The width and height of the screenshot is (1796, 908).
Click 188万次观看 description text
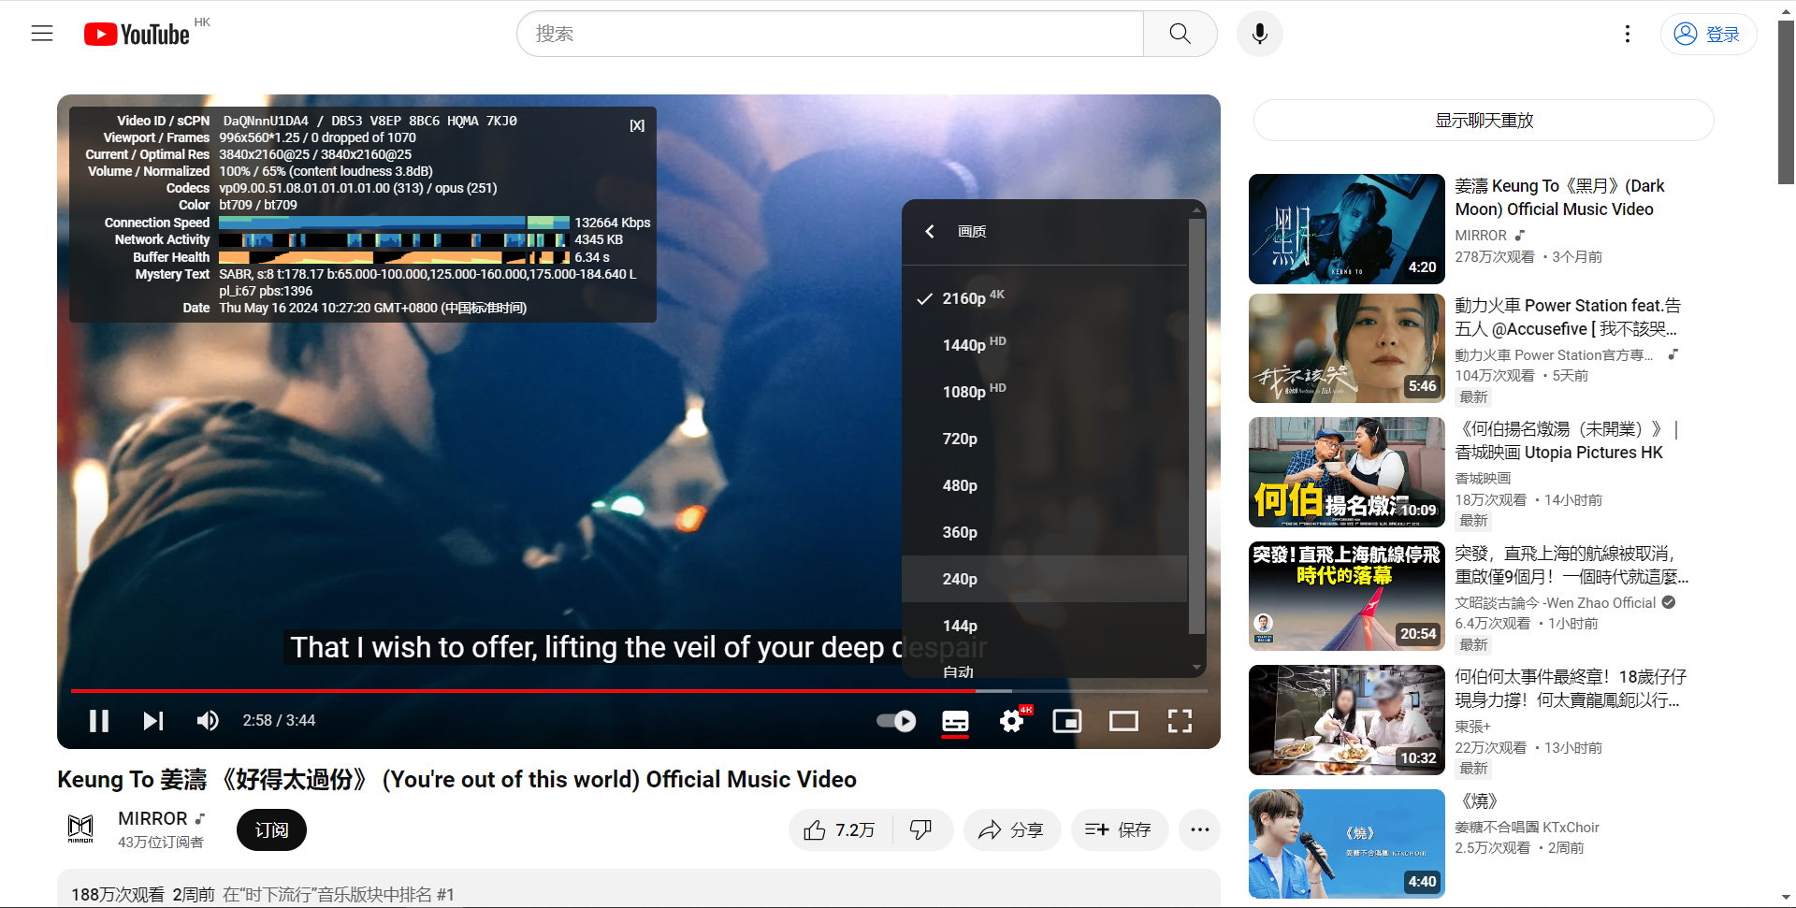coord(118,895)
